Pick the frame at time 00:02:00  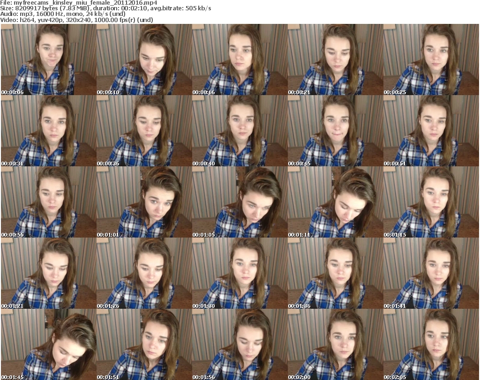point(335,344)
